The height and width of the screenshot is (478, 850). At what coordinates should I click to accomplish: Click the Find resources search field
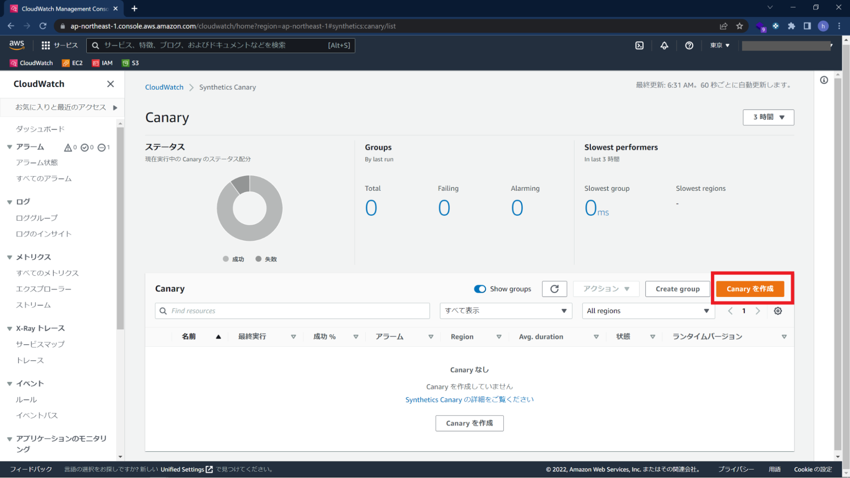(293, 311)
